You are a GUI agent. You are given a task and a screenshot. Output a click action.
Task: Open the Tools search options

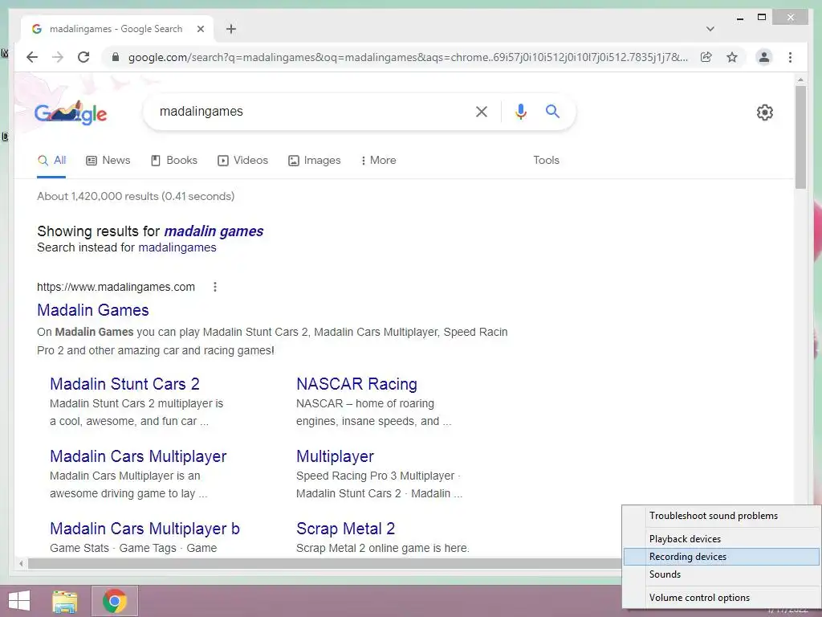pyautogui.click(x=546, y=160)
